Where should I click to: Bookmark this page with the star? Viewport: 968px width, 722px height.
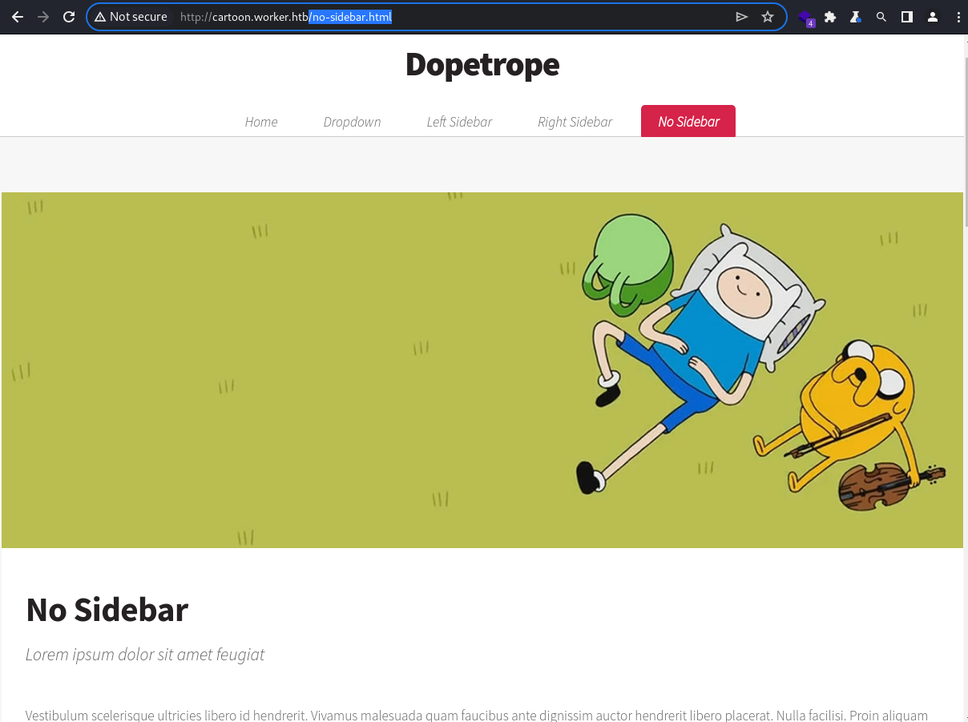(768, 17)
